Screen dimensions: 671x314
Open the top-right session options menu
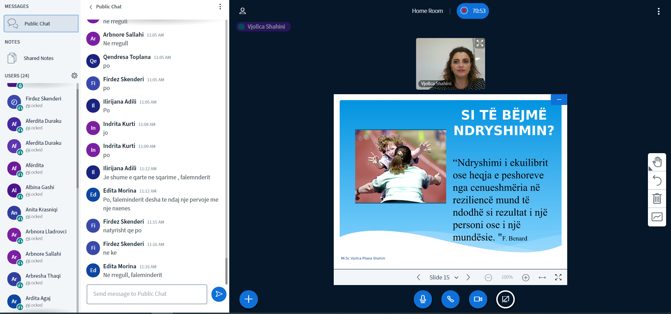point(658,11)
